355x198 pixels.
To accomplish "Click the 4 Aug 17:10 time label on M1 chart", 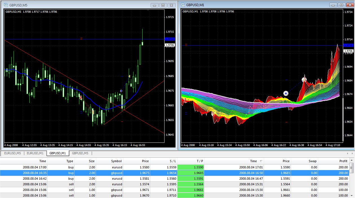I will [x=333, y=145].
